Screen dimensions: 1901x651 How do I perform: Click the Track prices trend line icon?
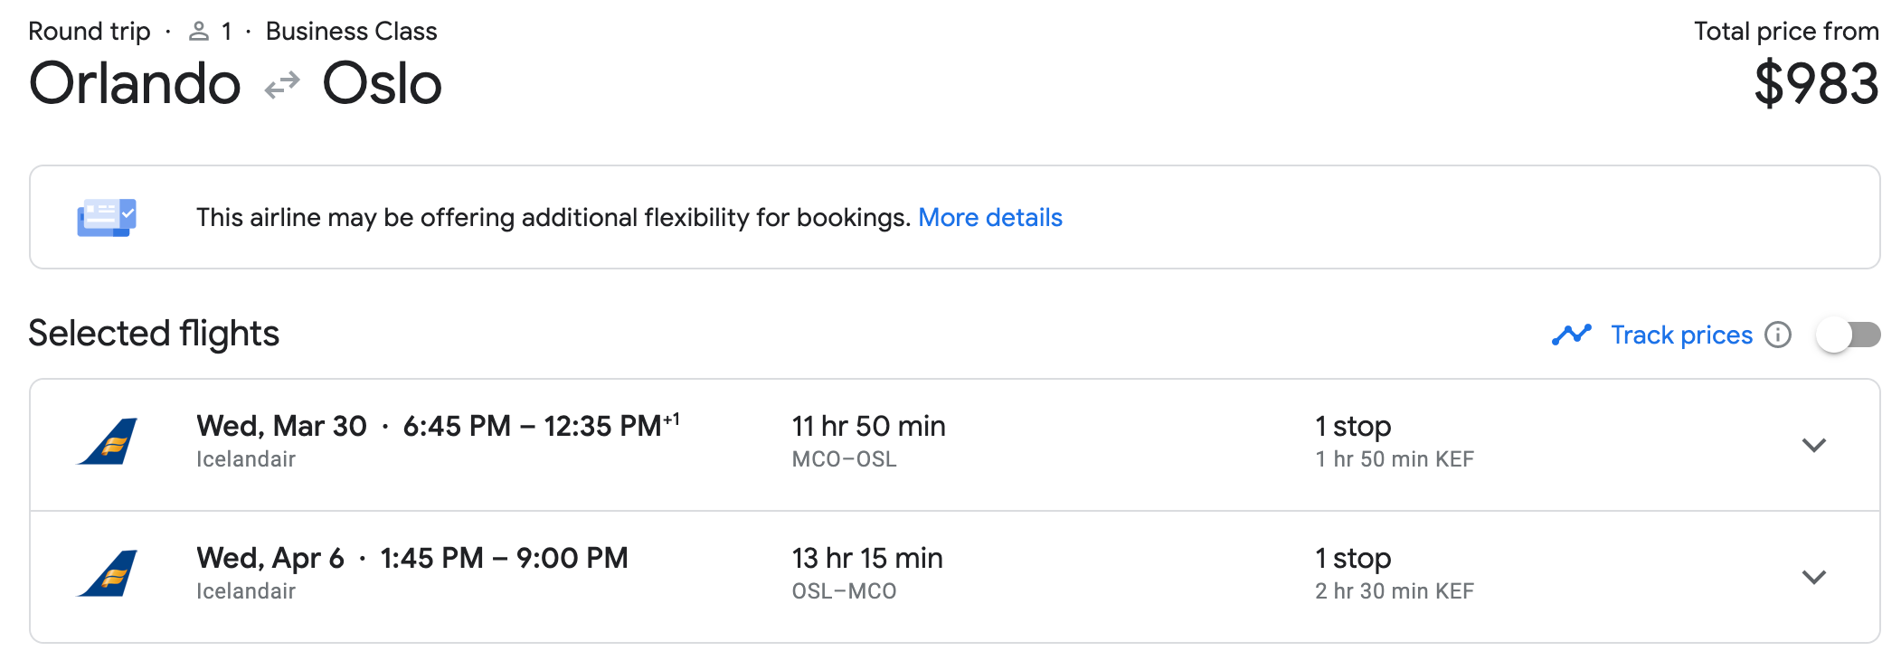click(x=1572, y=335)
